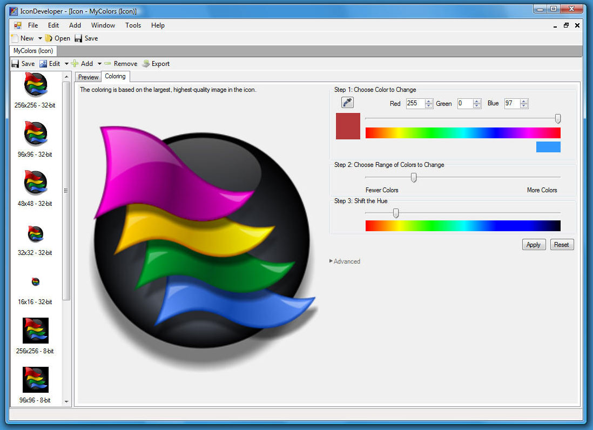Close the inner MyColors document
Viewport: 593px width, 430px height.
point(577,25)
